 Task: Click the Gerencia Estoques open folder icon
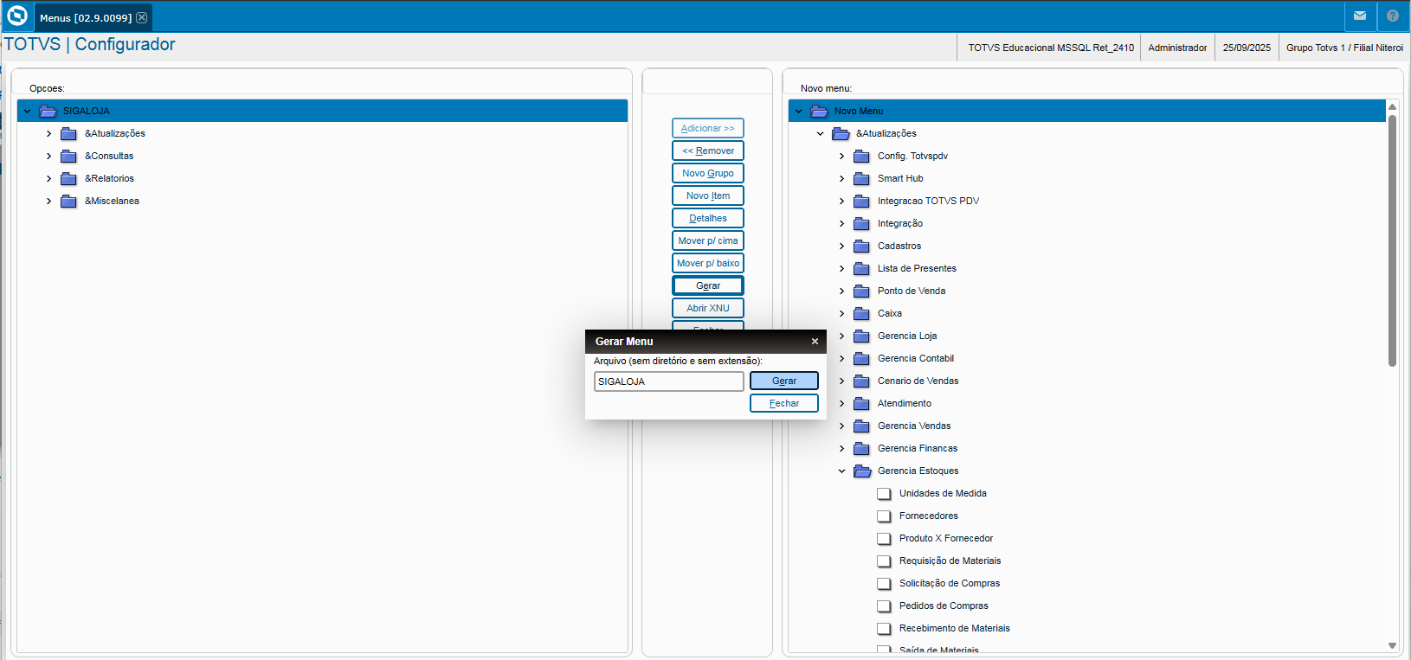click(x=862, y=471)
